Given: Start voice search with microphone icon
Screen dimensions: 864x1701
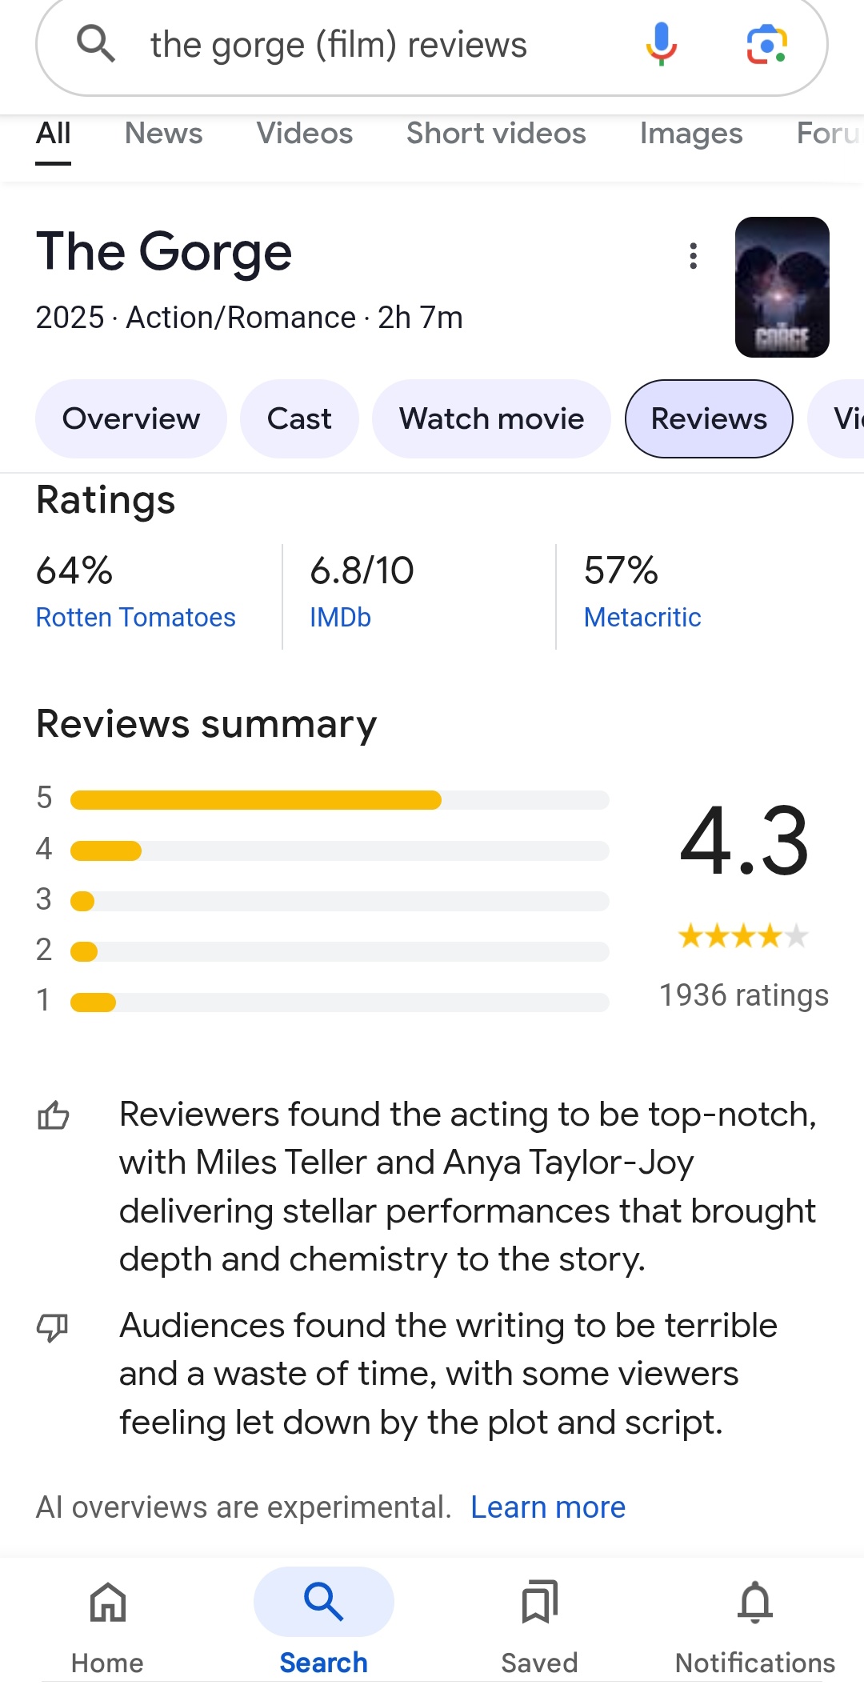Looking at the screenshot, I should [x=661, y=43].
